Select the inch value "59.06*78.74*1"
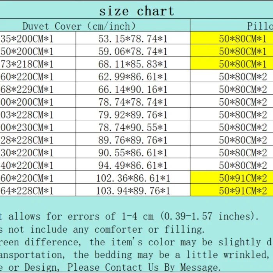 pyautogui.click(x=133, y=51)
